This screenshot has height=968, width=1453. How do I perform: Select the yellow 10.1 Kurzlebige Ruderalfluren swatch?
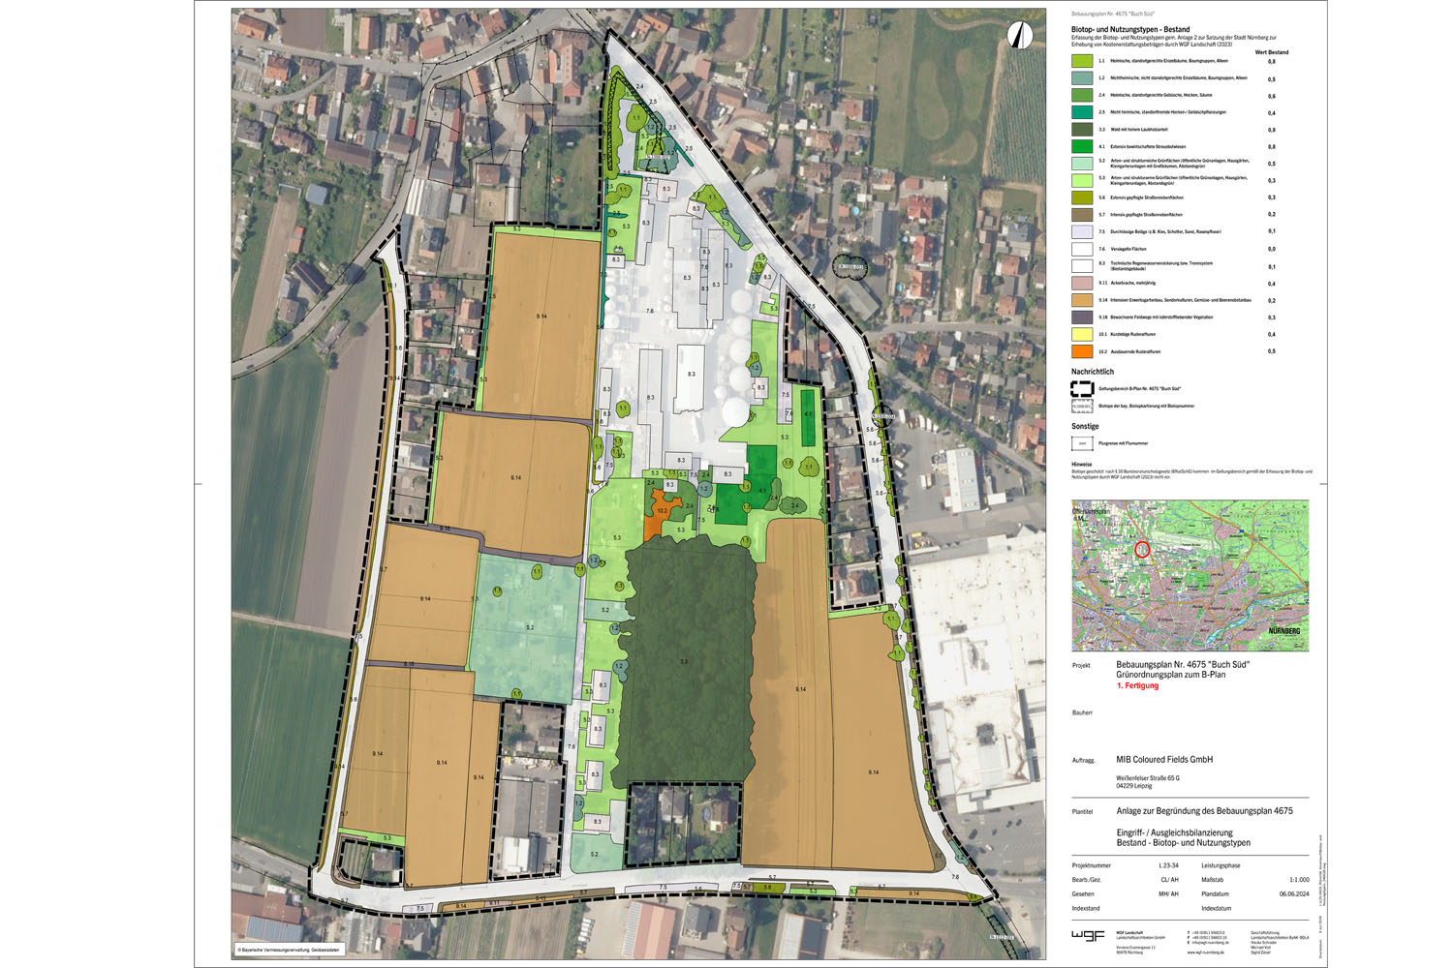click(1081, 334)
